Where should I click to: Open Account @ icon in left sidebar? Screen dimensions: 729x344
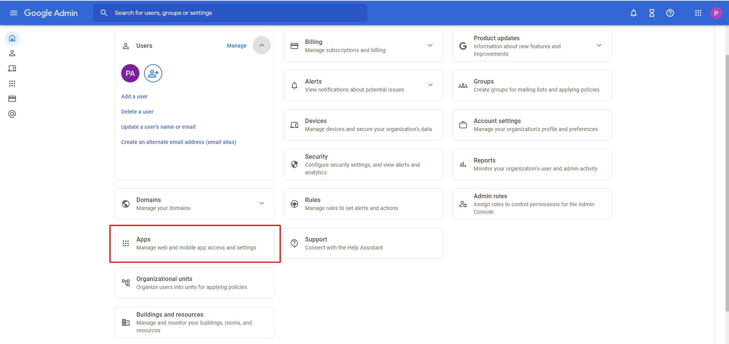(x=12, y=114)
